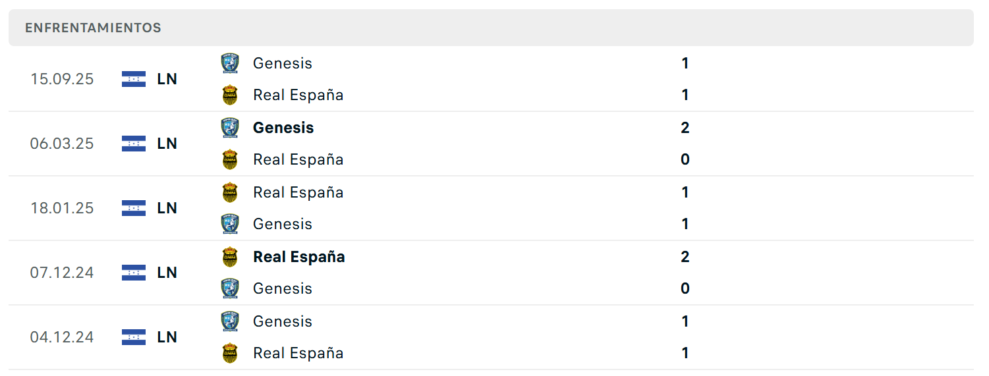The image size is (989, 376).
Task: Click Honduras flag beside 15.09.25 date
Action: tap(134, 79)
